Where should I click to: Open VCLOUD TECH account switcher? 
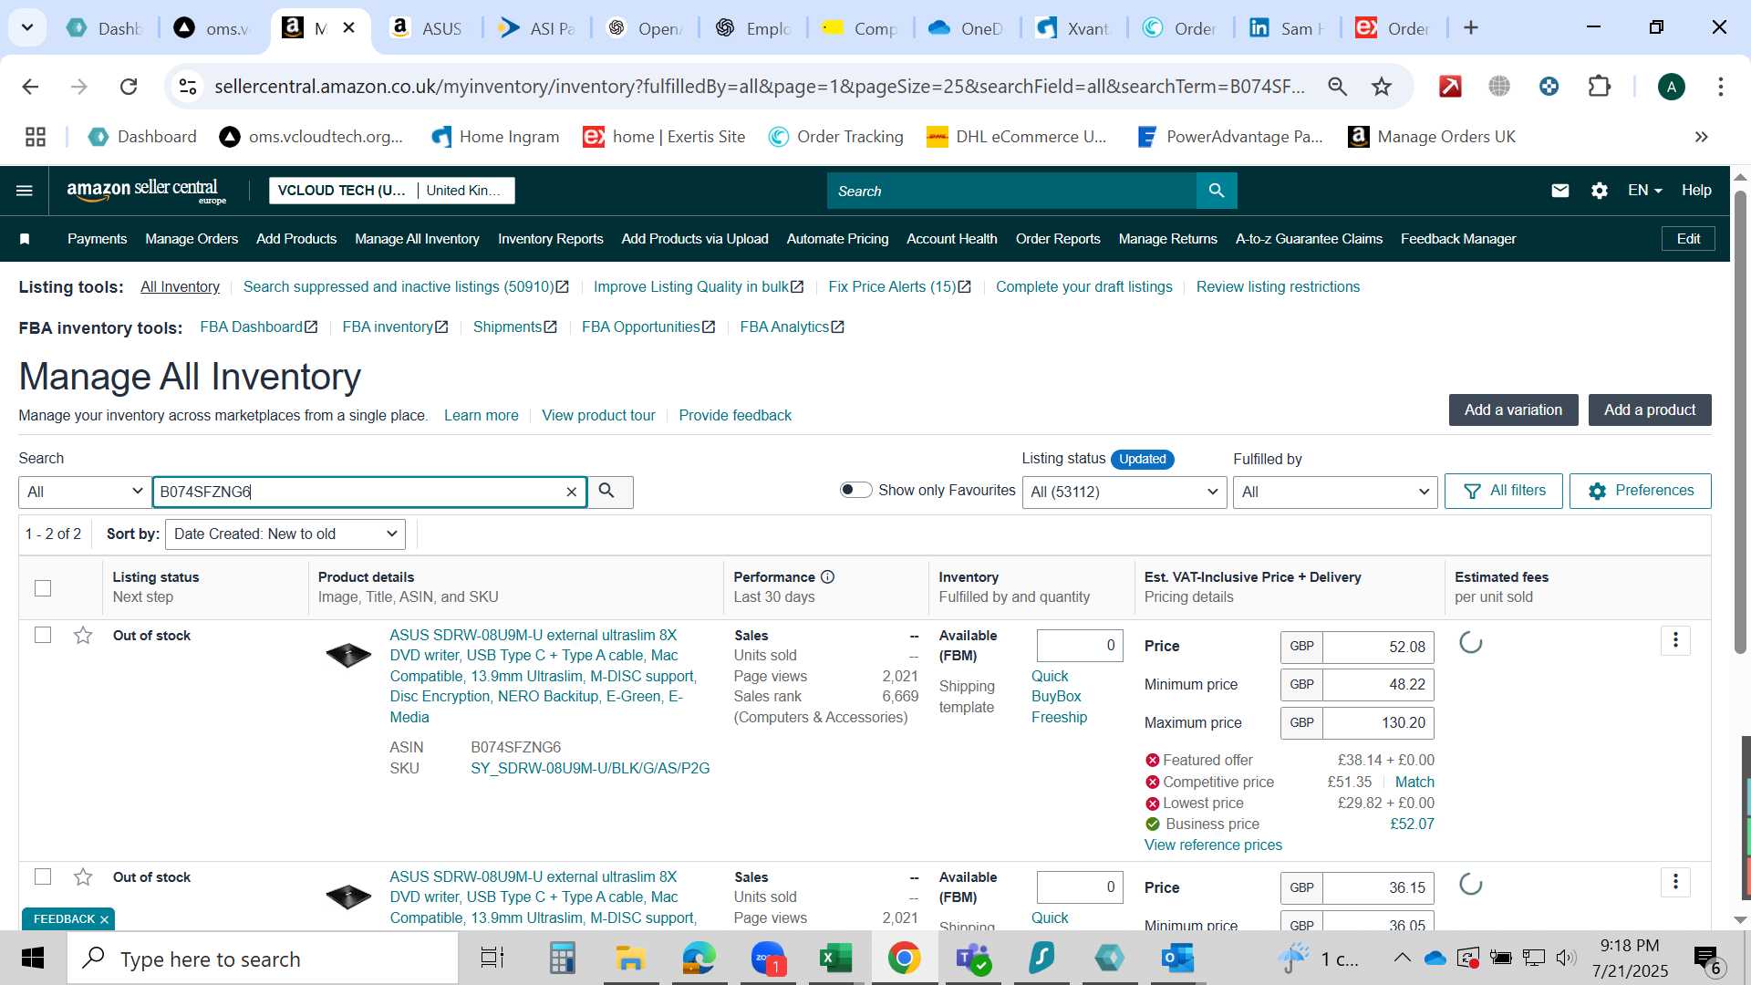(x=392, y=191)
